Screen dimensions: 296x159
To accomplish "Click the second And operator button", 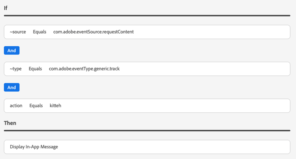I will click(11, 87).
